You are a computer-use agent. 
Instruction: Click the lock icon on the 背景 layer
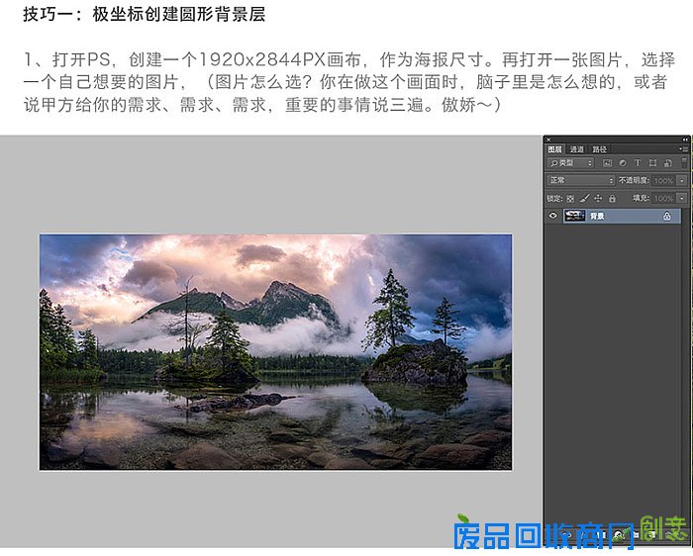point(667,216)
